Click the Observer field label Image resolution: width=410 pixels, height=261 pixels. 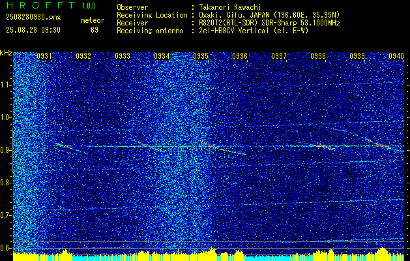pyautogui.click(x=132, y=8)
